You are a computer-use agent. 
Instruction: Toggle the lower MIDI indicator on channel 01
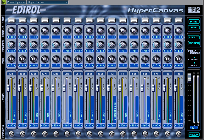[14, 89]
